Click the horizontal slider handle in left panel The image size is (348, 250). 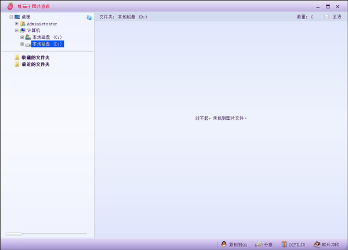pos(14,234)
